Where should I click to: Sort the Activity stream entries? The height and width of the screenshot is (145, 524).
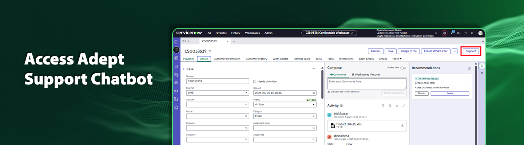coord(397,106)
